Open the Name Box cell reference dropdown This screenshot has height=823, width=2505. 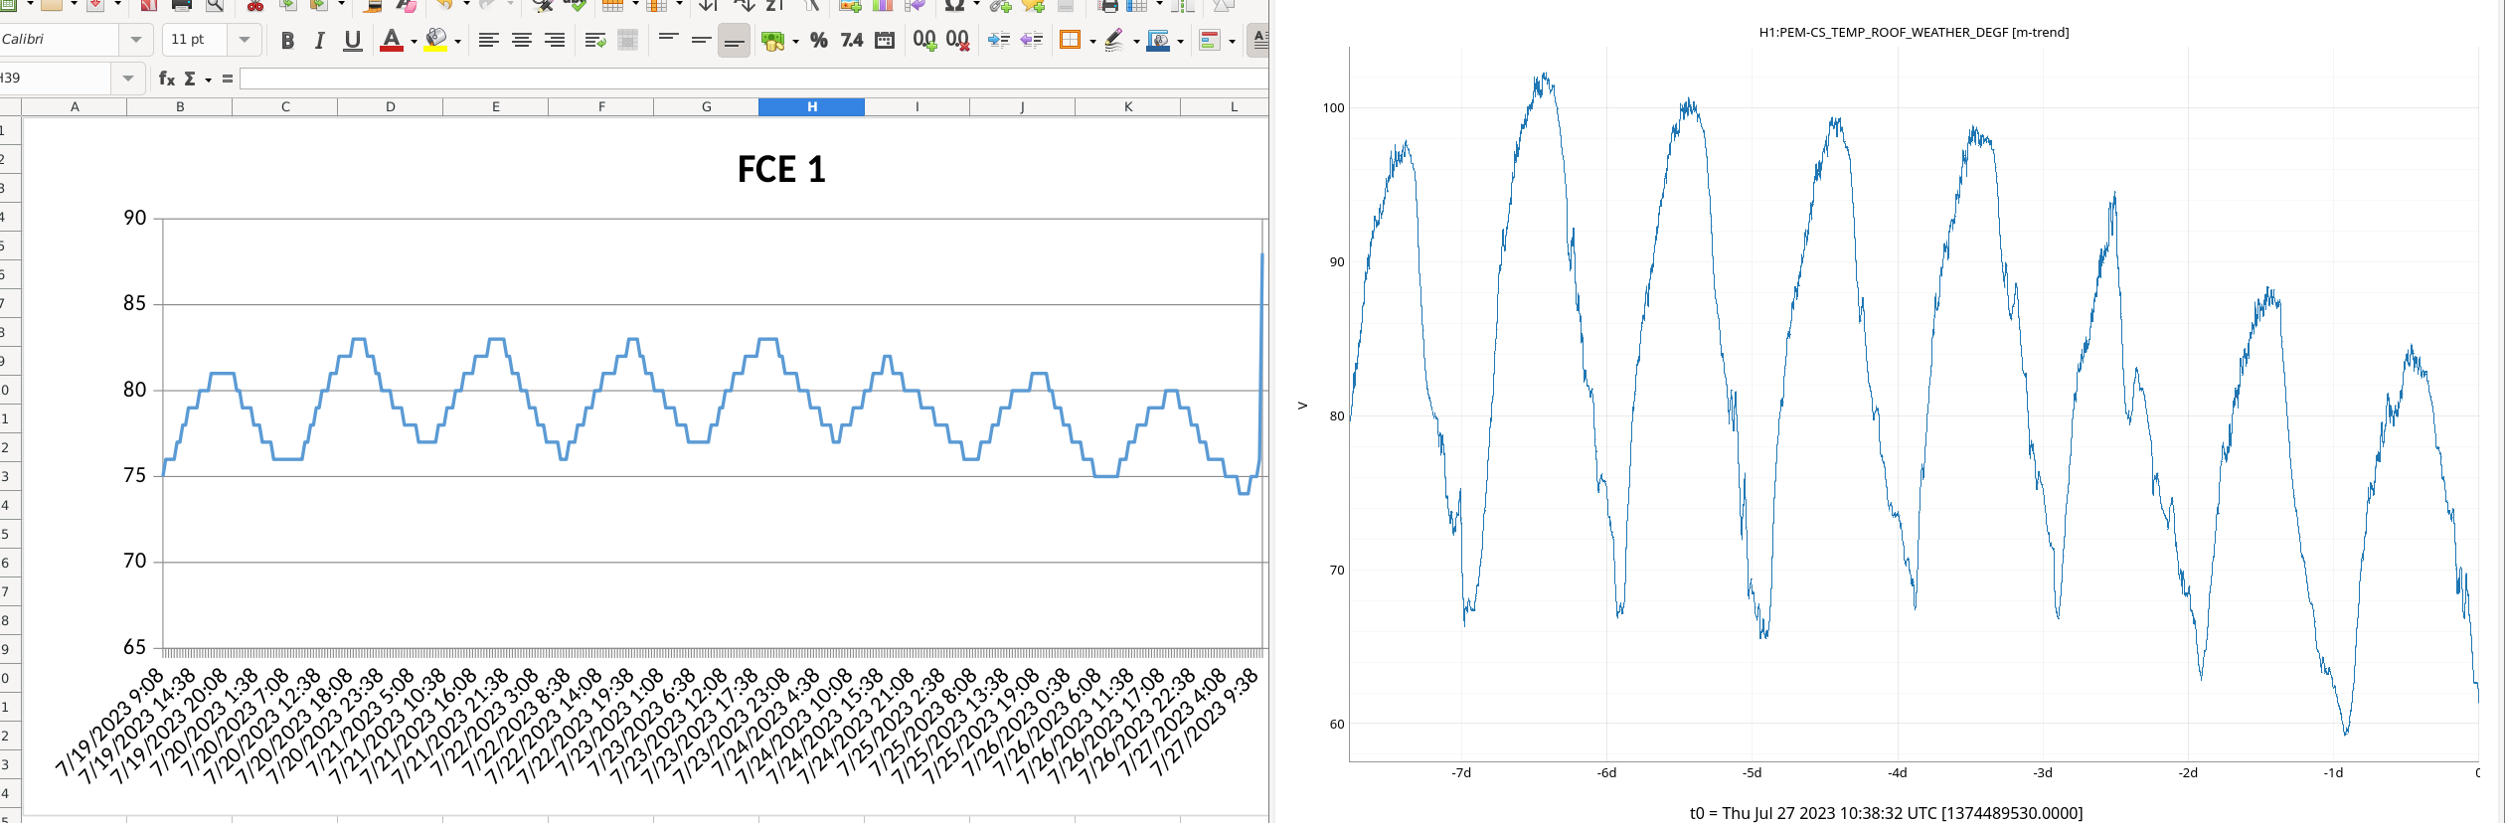click(127, 79)
